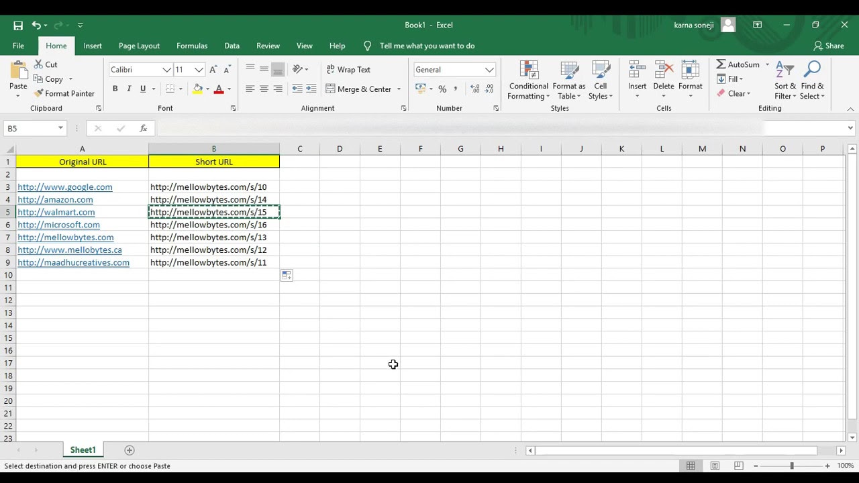Click Increase Decimal
This screenshot has height=483, width=859.
(475, 89)
